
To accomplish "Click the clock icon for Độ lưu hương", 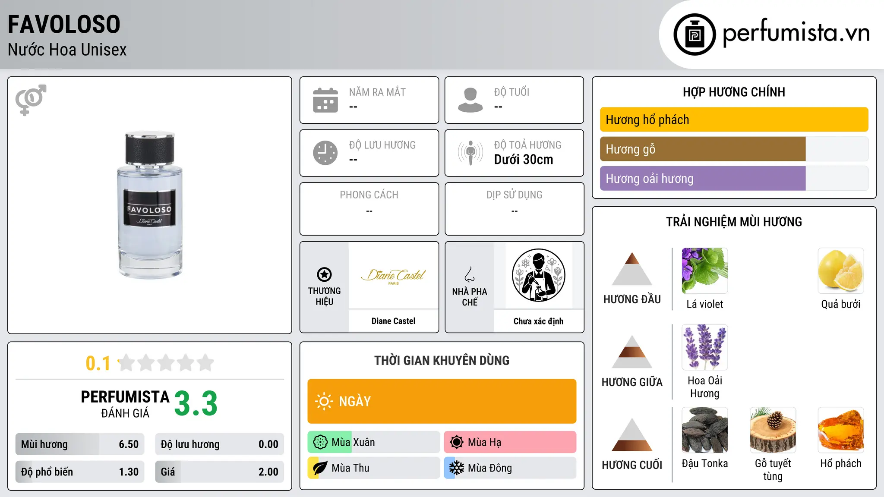I will pos(325,153).
